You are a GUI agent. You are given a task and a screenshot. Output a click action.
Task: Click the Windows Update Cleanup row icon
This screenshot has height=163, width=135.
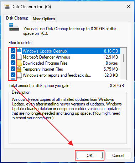coord(19,50)
